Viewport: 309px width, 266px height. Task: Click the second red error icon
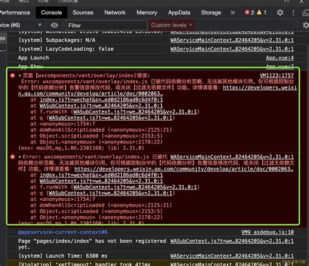pos(12,156)
